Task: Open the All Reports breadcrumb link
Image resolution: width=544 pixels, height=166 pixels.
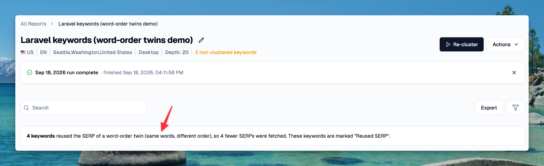Action: pos(33,24)
